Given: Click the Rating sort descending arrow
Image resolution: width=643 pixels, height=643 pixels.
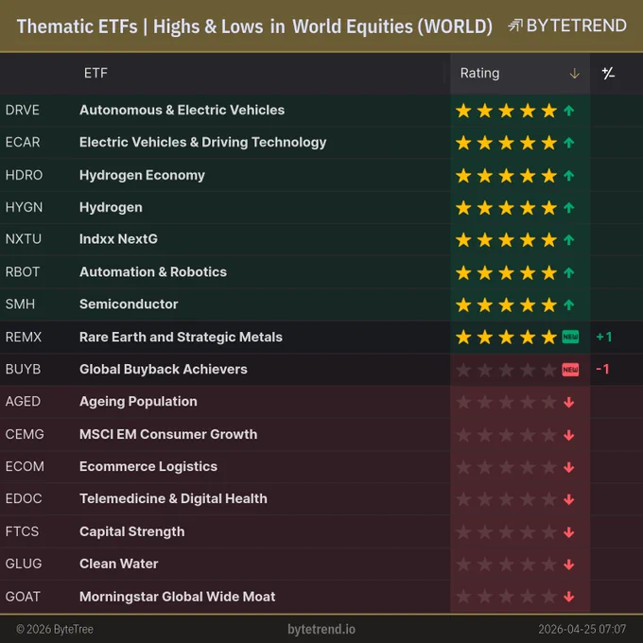Looking at the screenshot, I should [574, 74].
